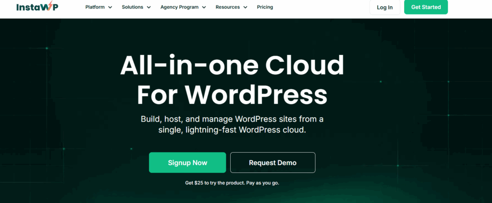Image resolution: width=492 pixels, height=203 pixels.
Task: Click the Get Started button
Action: 426,7
